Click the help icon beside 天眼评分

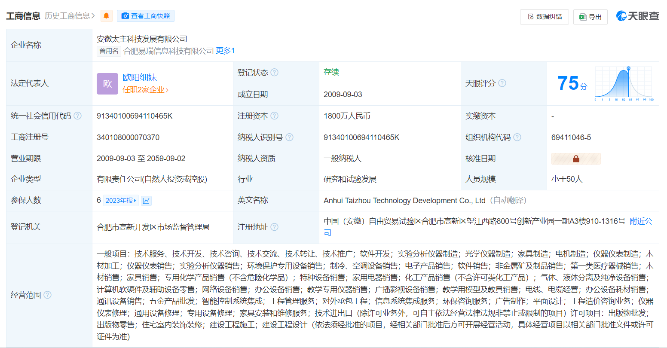click(502, 83)
